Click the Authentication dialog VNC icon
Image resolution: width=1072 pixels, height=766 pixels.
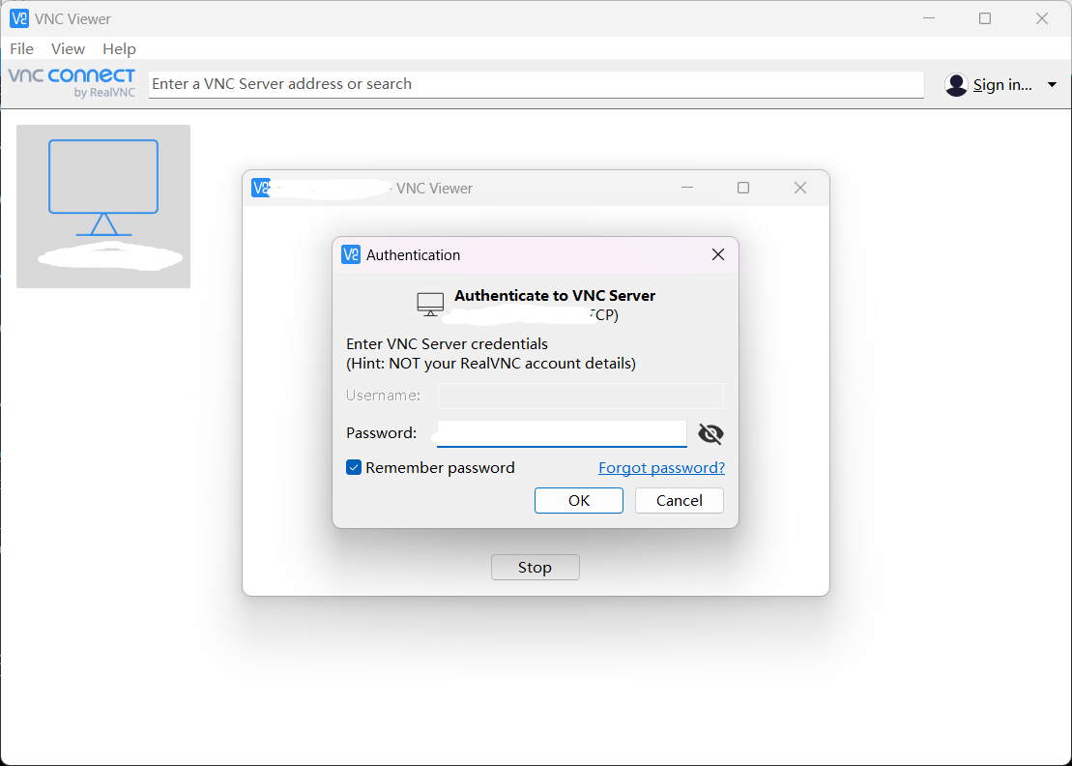point(351,255)
